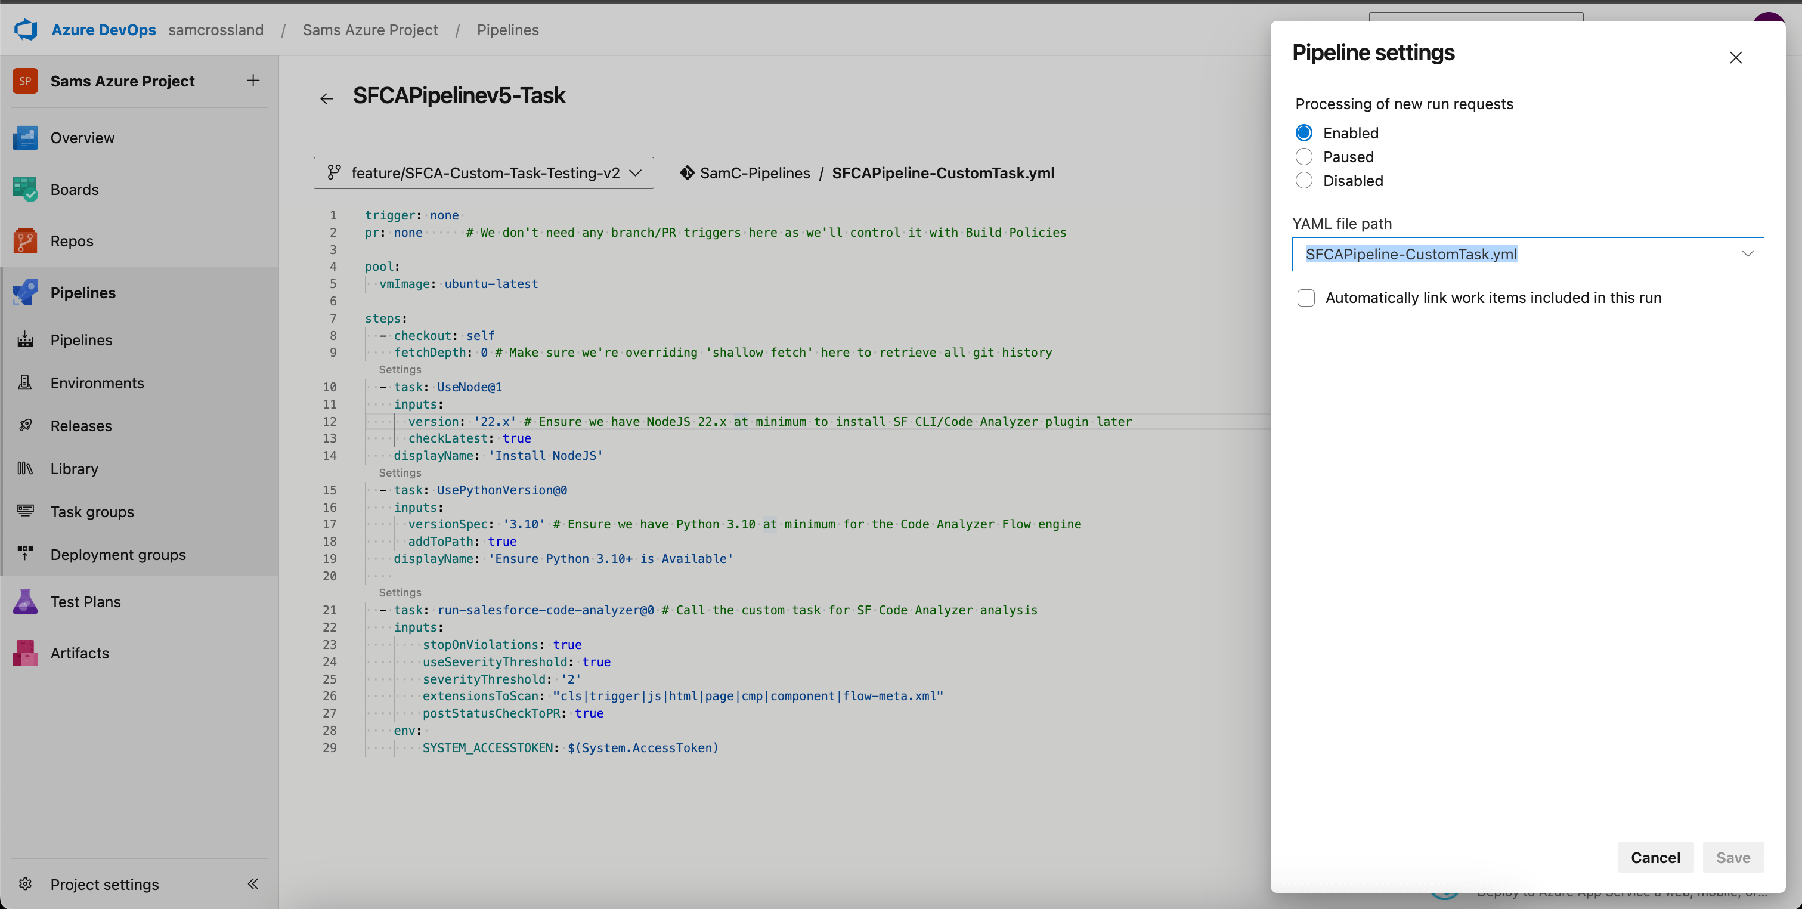
Task: Open Sams Azure Project breadcrumb link
Action: (370, 29)
